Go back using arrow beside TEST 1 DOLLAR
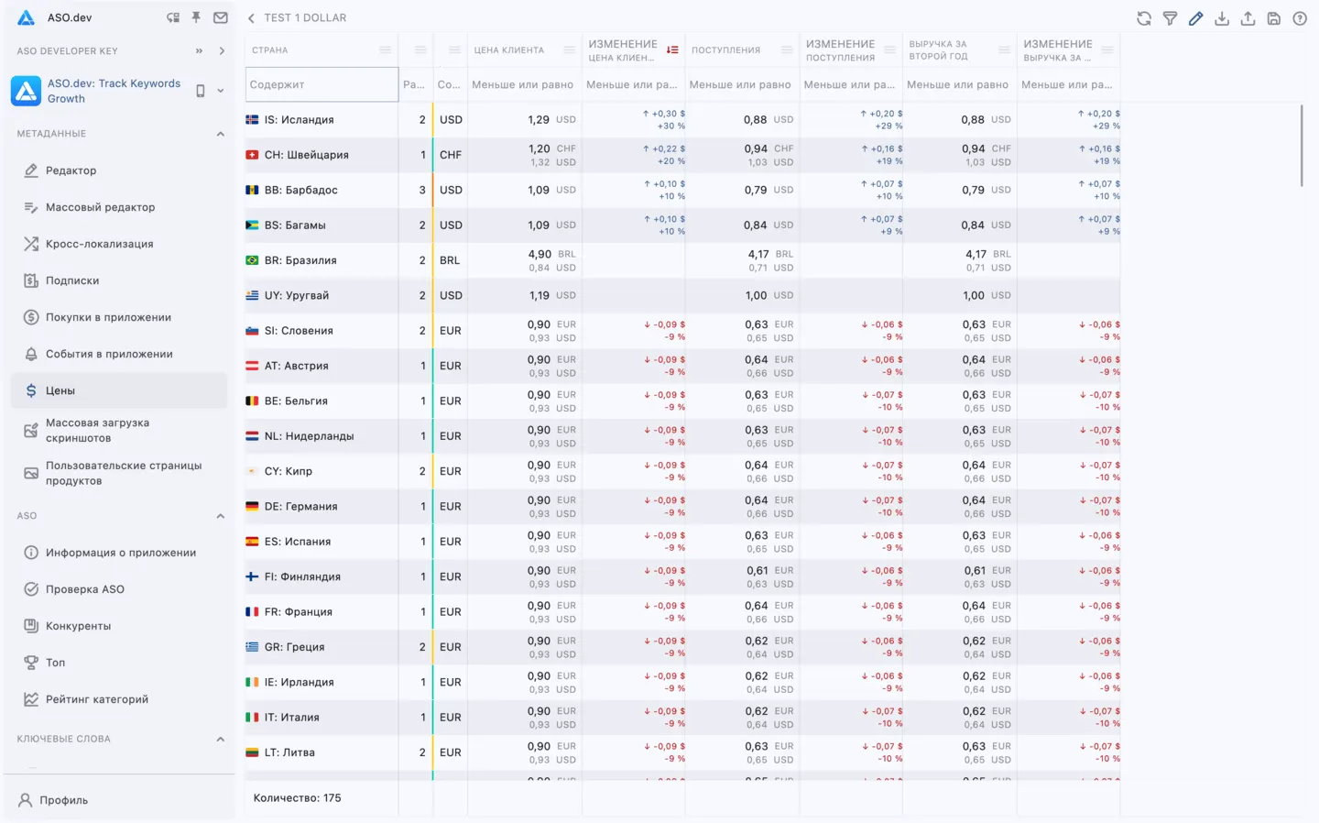Viewport: 1319px width, 823px height. [251, 18]
